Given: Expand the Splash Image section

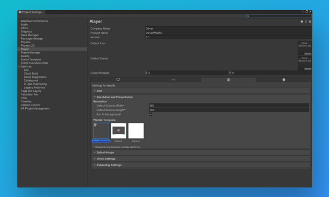Looking at the screenshot, I should tap(95, 153).
